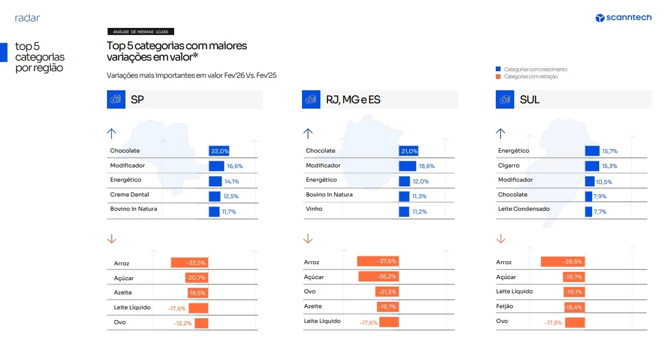
Task: Click the Scanntech logo
Action: pos(624,18)
